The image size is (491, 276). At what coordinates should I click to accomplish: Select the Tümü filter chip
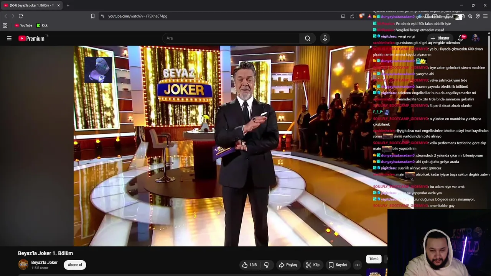tap(374, 259)
